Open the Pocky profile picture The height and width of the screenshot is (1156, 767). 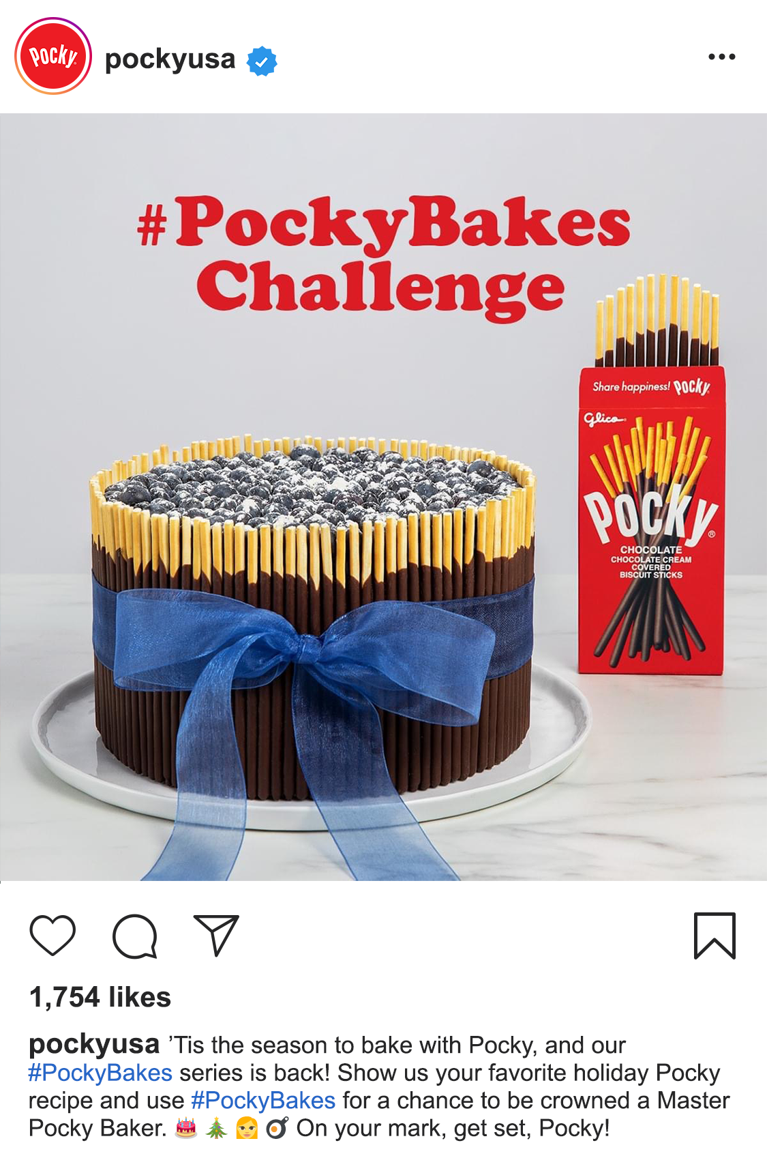point(53,56)
